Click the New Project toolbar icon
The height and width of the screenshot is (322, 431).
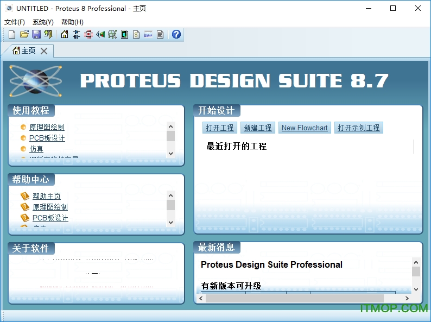tap(12, 34)
